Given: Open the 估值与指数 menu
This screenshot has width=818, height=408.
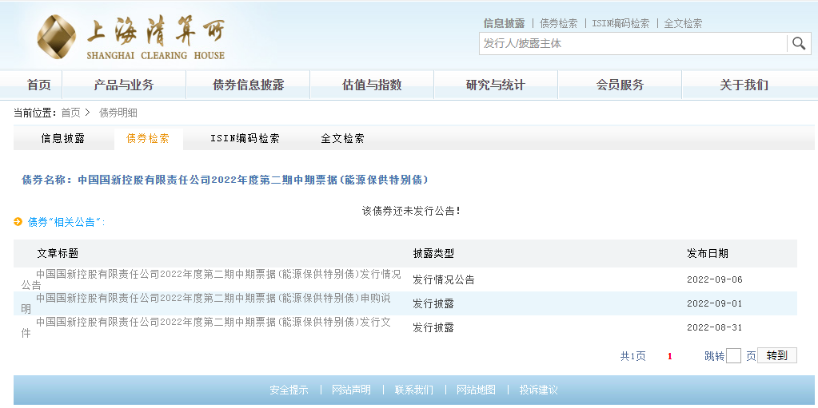Looking at the screenshot, I should 372,85.
